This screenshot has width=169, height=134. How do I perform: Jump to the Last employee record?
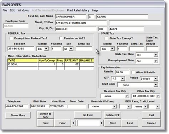[130, 123]
